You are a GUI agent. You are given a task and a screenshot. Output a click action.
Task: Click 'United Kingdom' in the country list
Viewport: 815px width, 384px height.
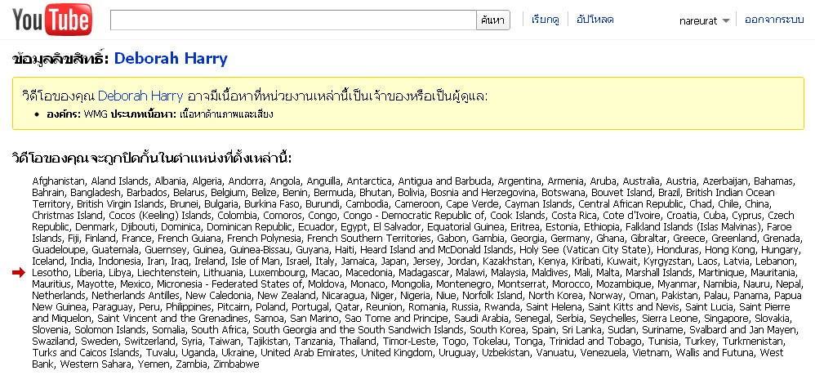[397, 353]
